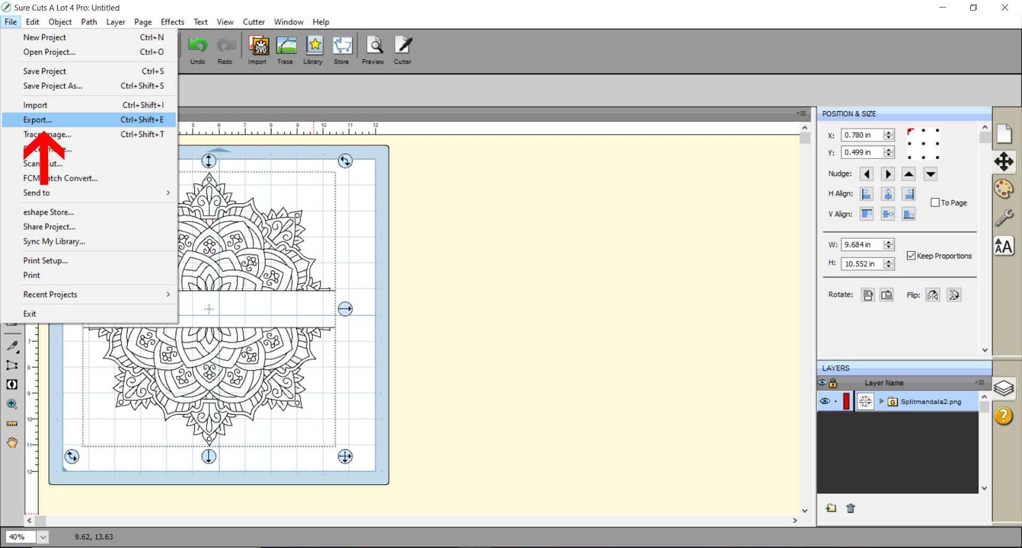Choose Save Project As menu entry
Viewport: 1022px width, 548px height.
point(89,86)
